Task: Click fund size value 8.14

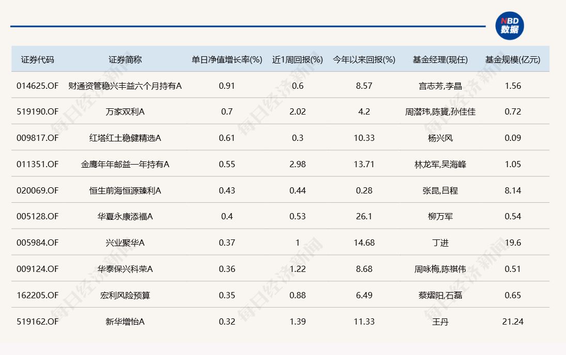Action: click(x=513, y=190)
